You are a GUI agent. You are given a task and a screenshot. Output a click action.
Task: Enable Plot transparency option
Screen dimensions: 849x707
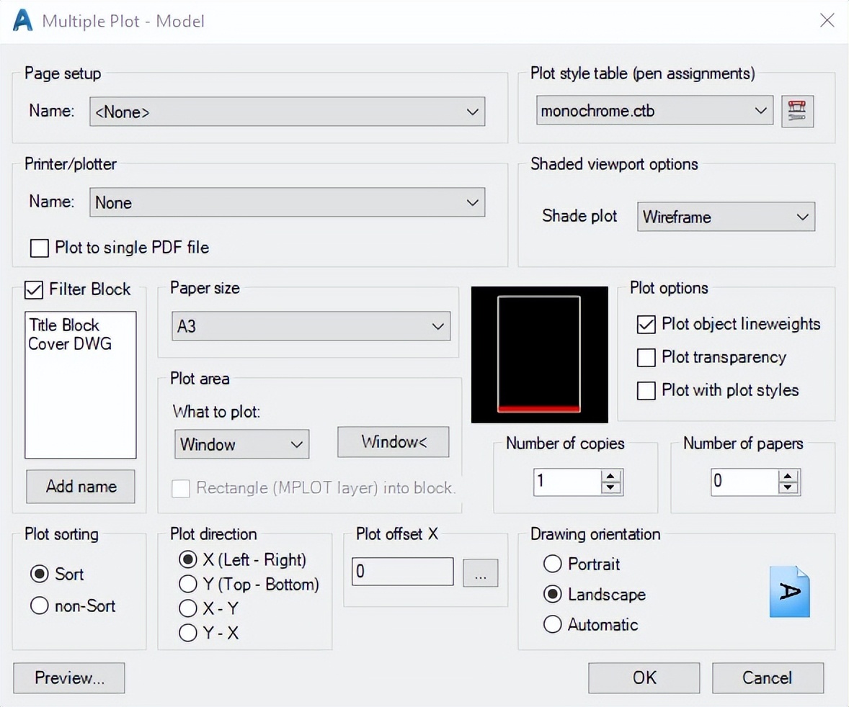[646, 358]
